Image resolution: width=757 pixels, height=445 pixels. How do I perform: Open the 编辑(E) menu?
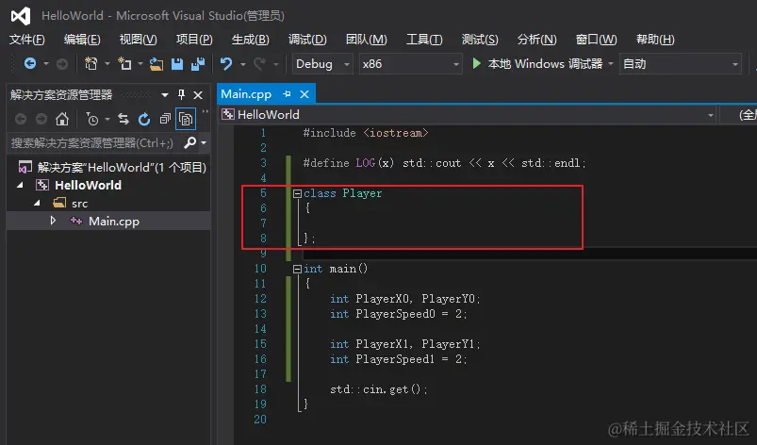click(82, 39)
